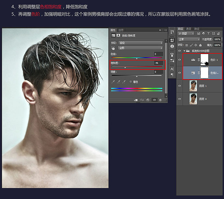Open the Paragraph panel icon in the dock

tap(172, 74)
